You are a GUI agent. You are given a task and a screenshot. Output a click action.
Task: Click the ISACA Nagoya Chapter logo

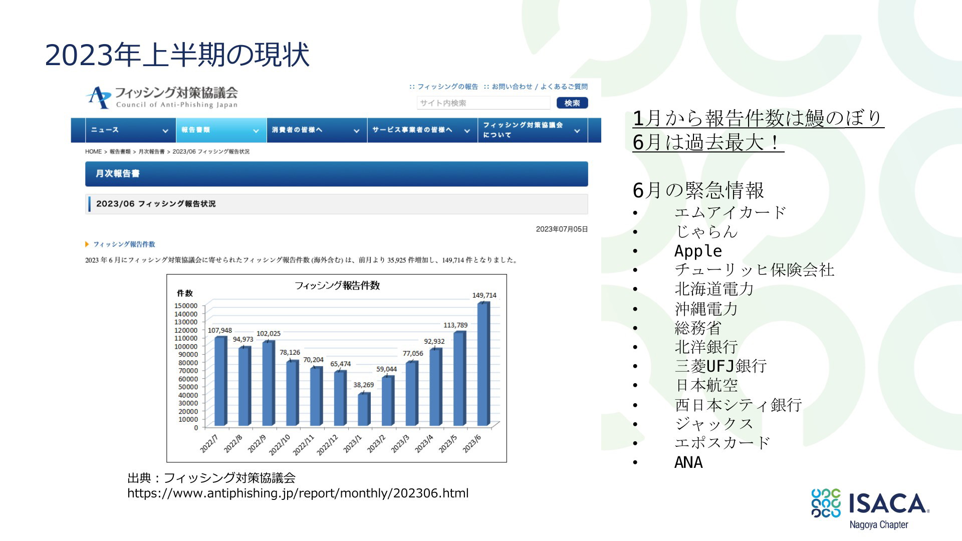[x=870, y=509]
